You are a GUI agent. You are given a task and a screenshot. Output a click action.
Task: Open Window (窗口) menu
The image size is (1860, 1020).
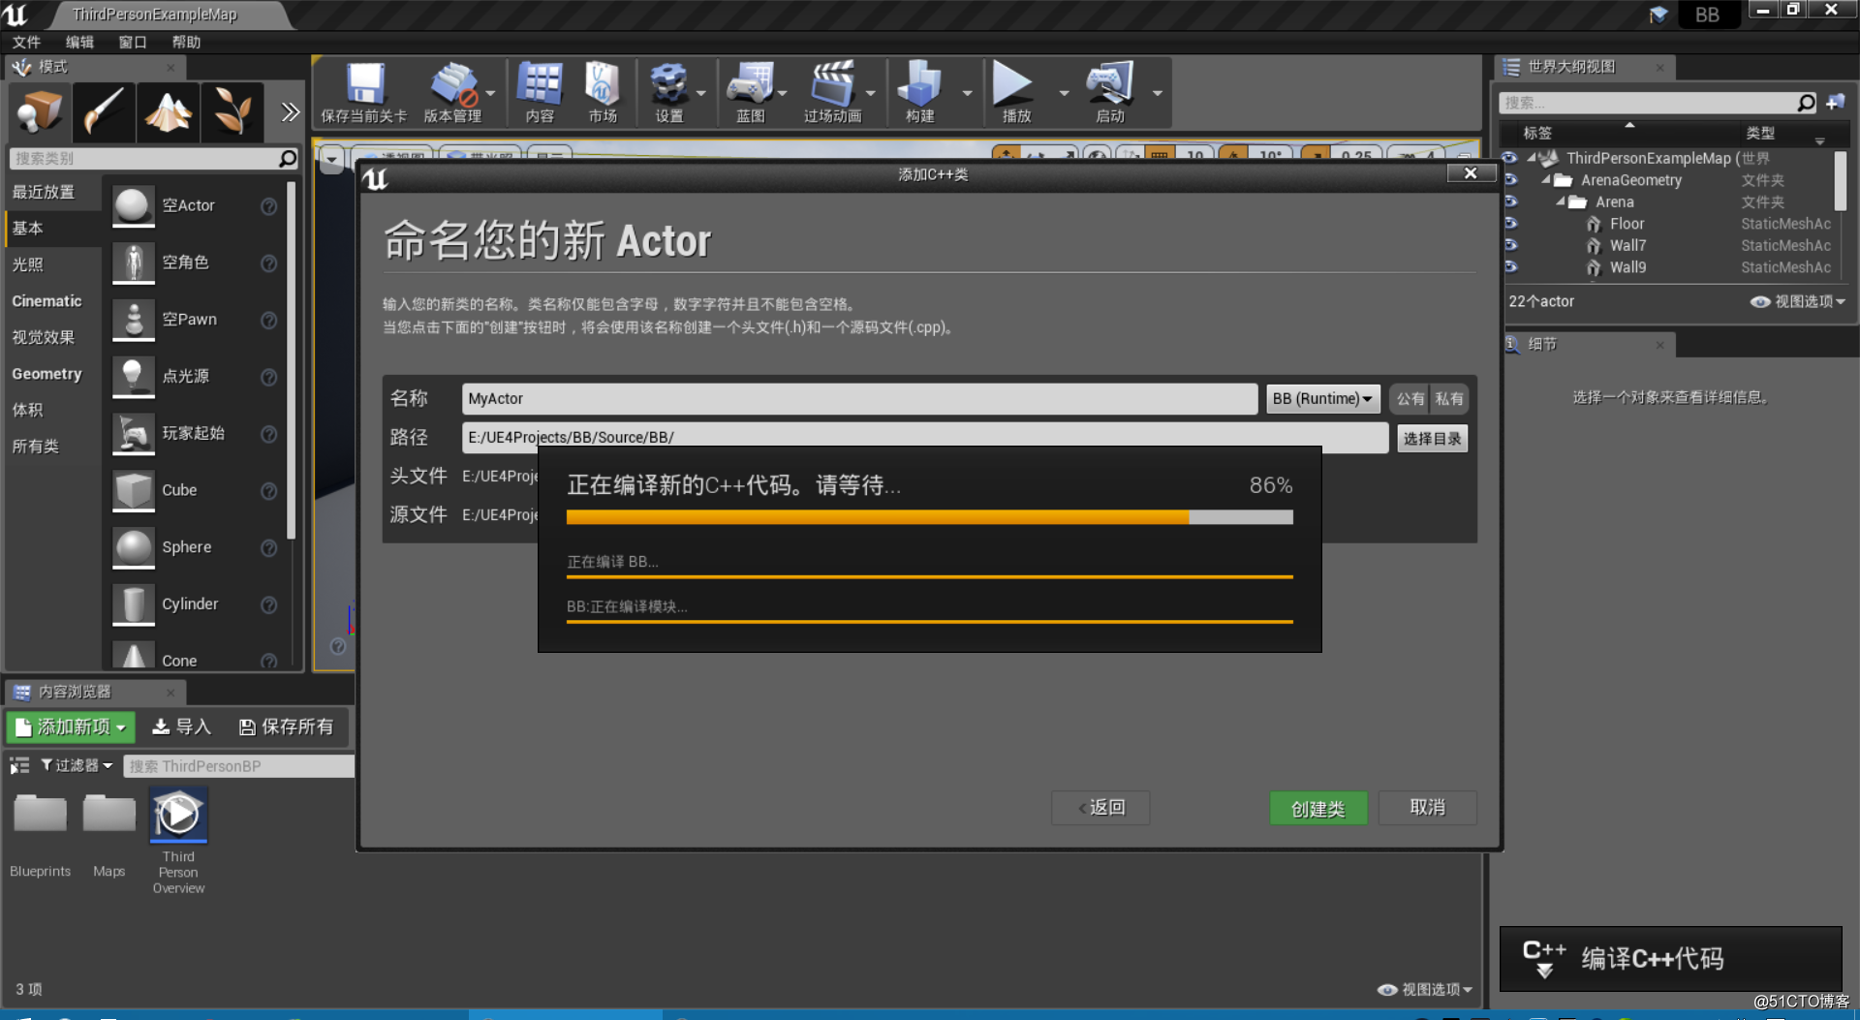133,42
